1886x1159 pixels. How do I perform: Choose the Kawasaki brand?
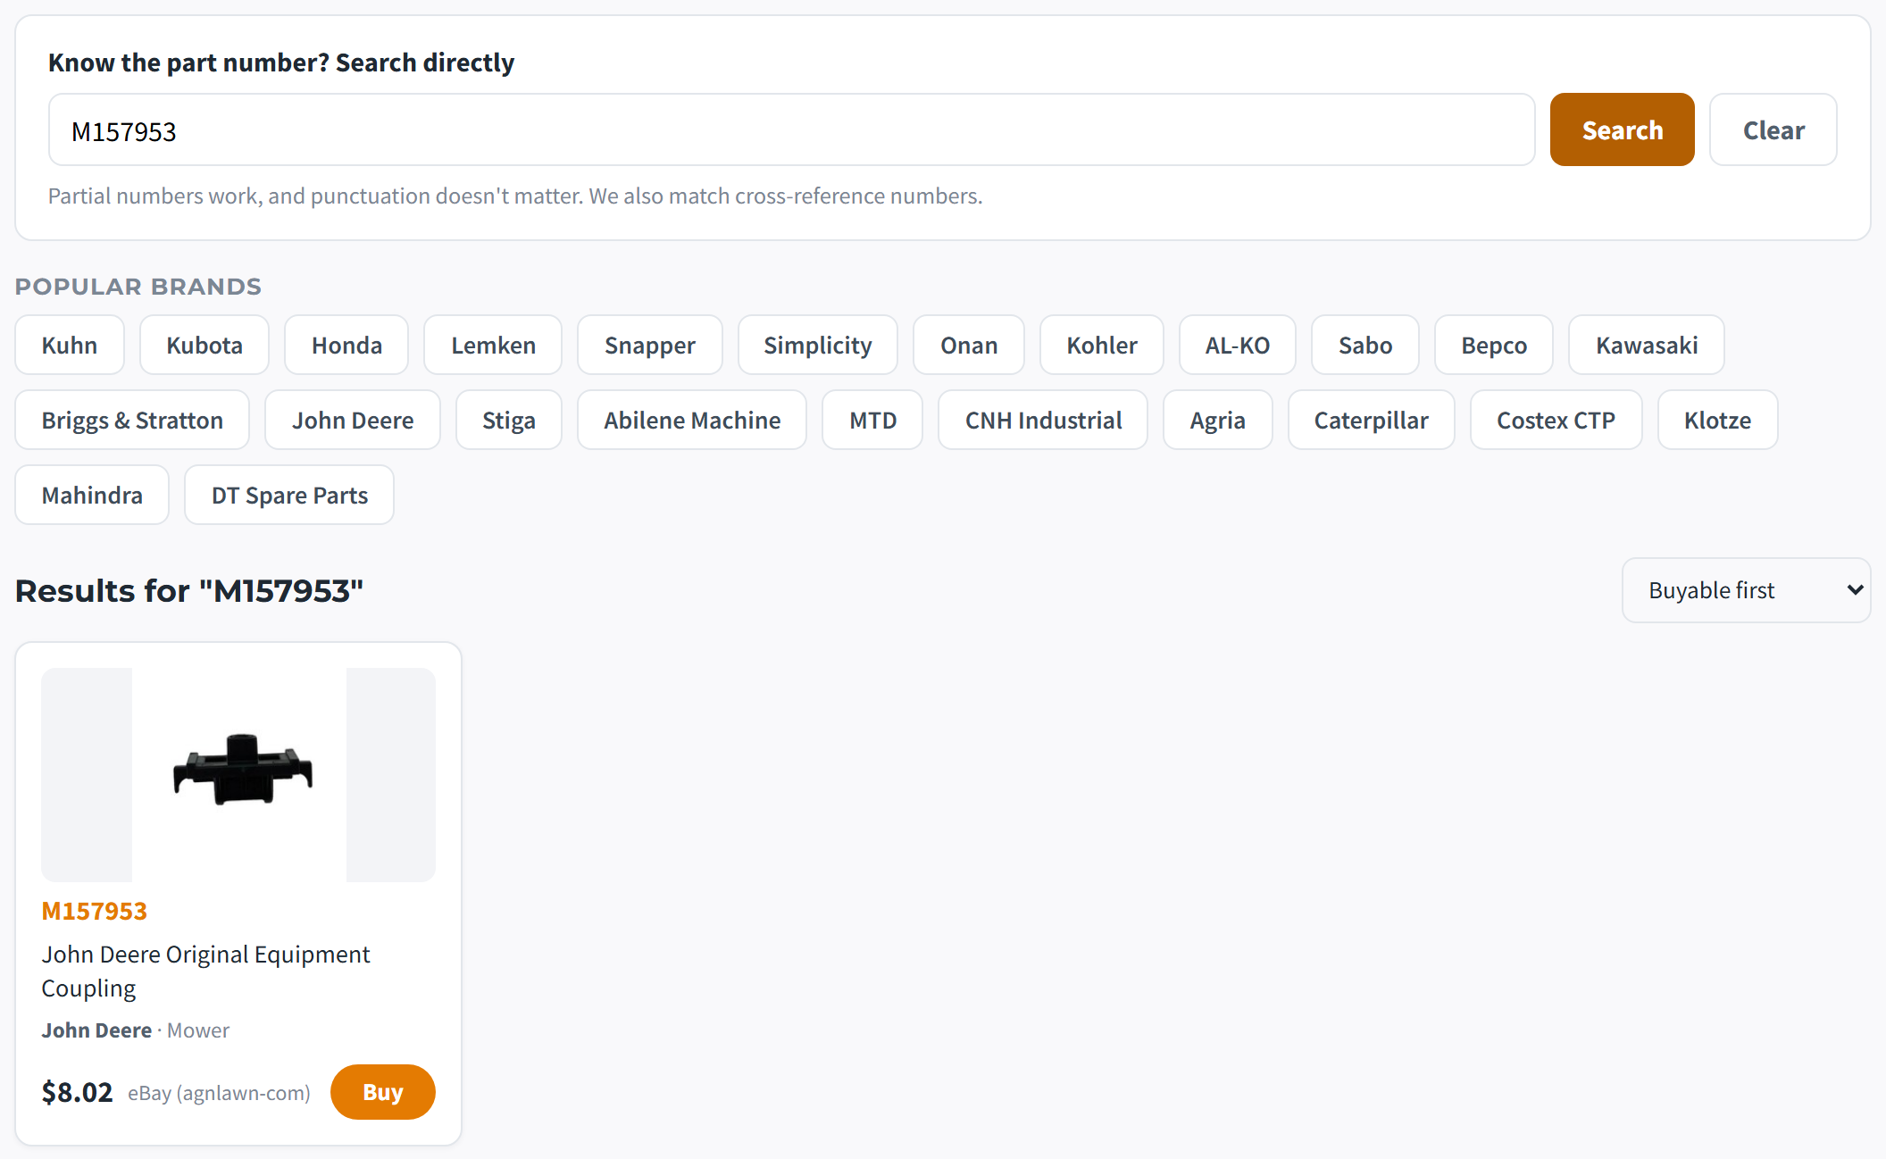pos(1647,346)
